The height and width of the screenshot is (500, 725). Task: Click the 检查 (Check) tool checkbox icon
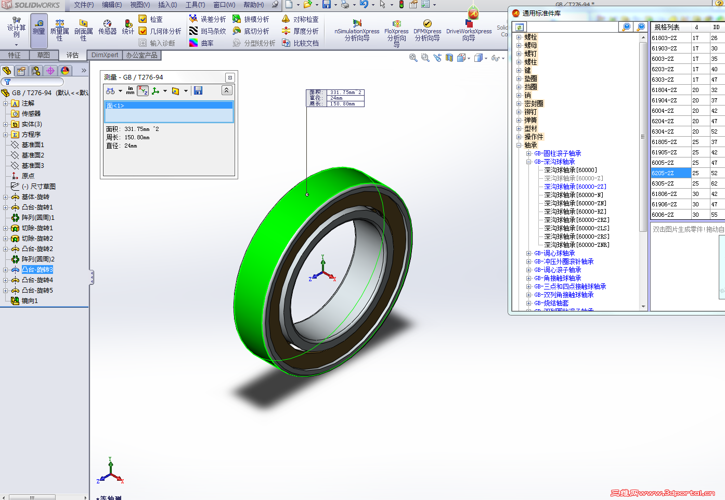[143, 19]
